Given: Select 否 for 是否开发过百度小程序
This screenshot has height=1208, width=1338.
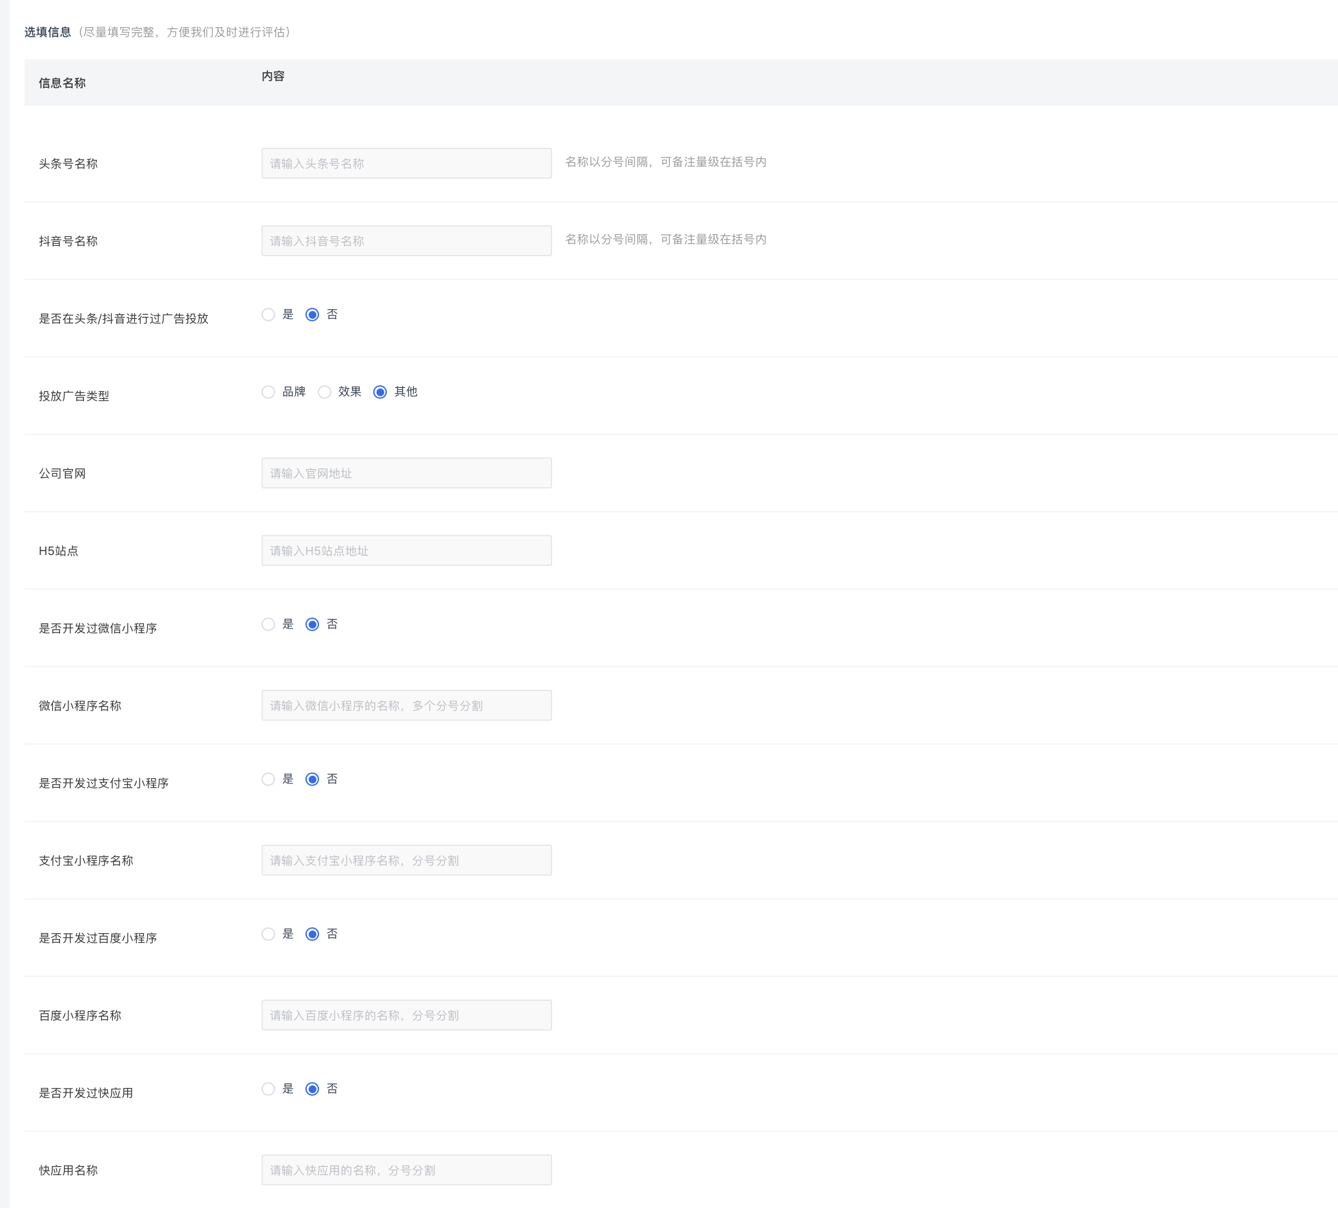Looking at the screenshot, I should (312, 934).
